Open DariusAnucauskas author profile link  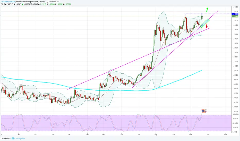[8, 2]
